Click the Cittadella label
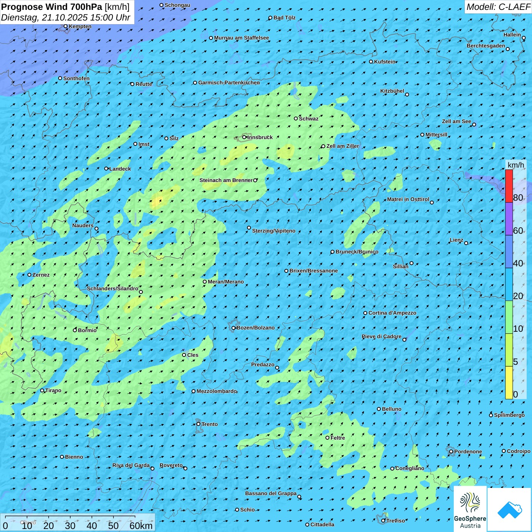The height and width of the screenshot is (532, 532). (x=323, y=524)
